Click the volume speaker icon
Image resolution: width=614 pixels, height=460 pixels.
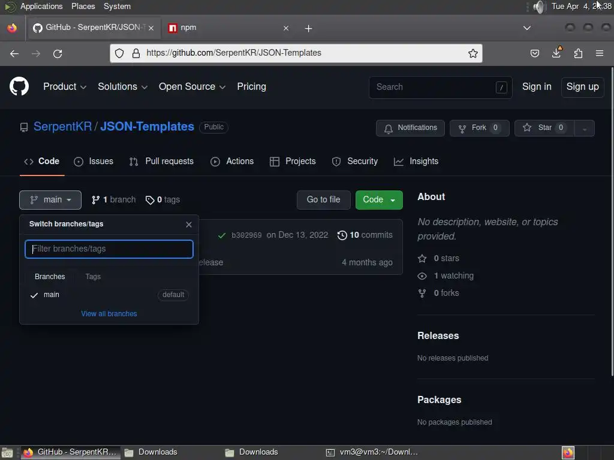tap(539, 7)
